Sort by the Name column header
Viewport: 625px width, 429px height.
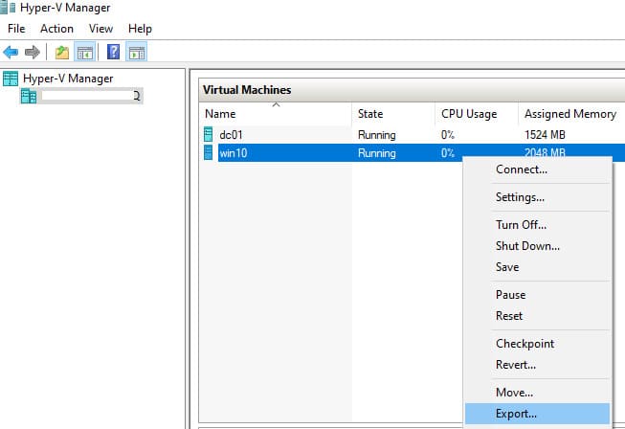click(x=276, y=114)
